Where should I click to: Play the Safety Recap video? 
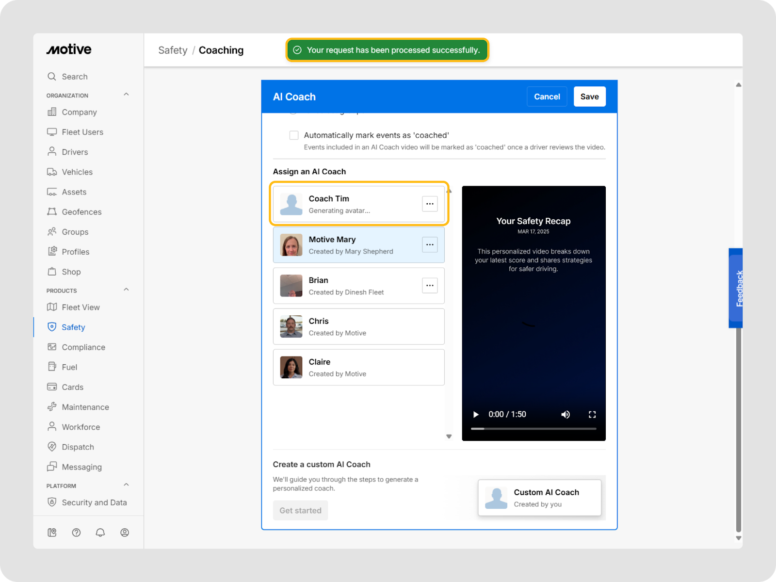pos(476,415)
